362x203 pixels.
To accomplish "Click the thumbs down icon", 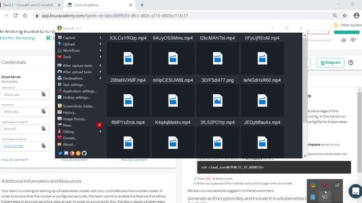I will [353, 40].
